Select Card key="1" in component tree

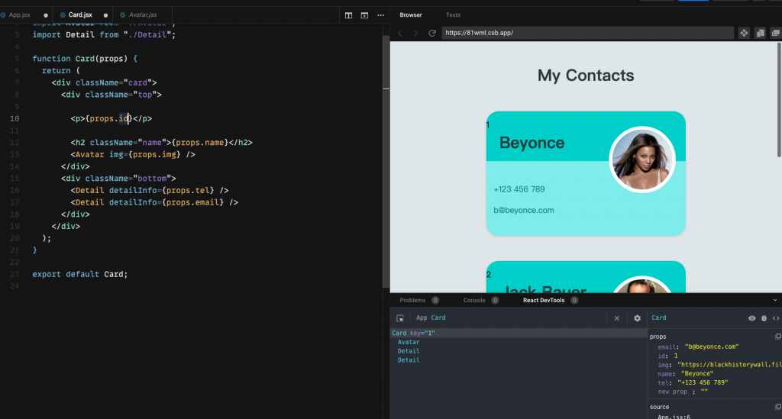(519, 333)
